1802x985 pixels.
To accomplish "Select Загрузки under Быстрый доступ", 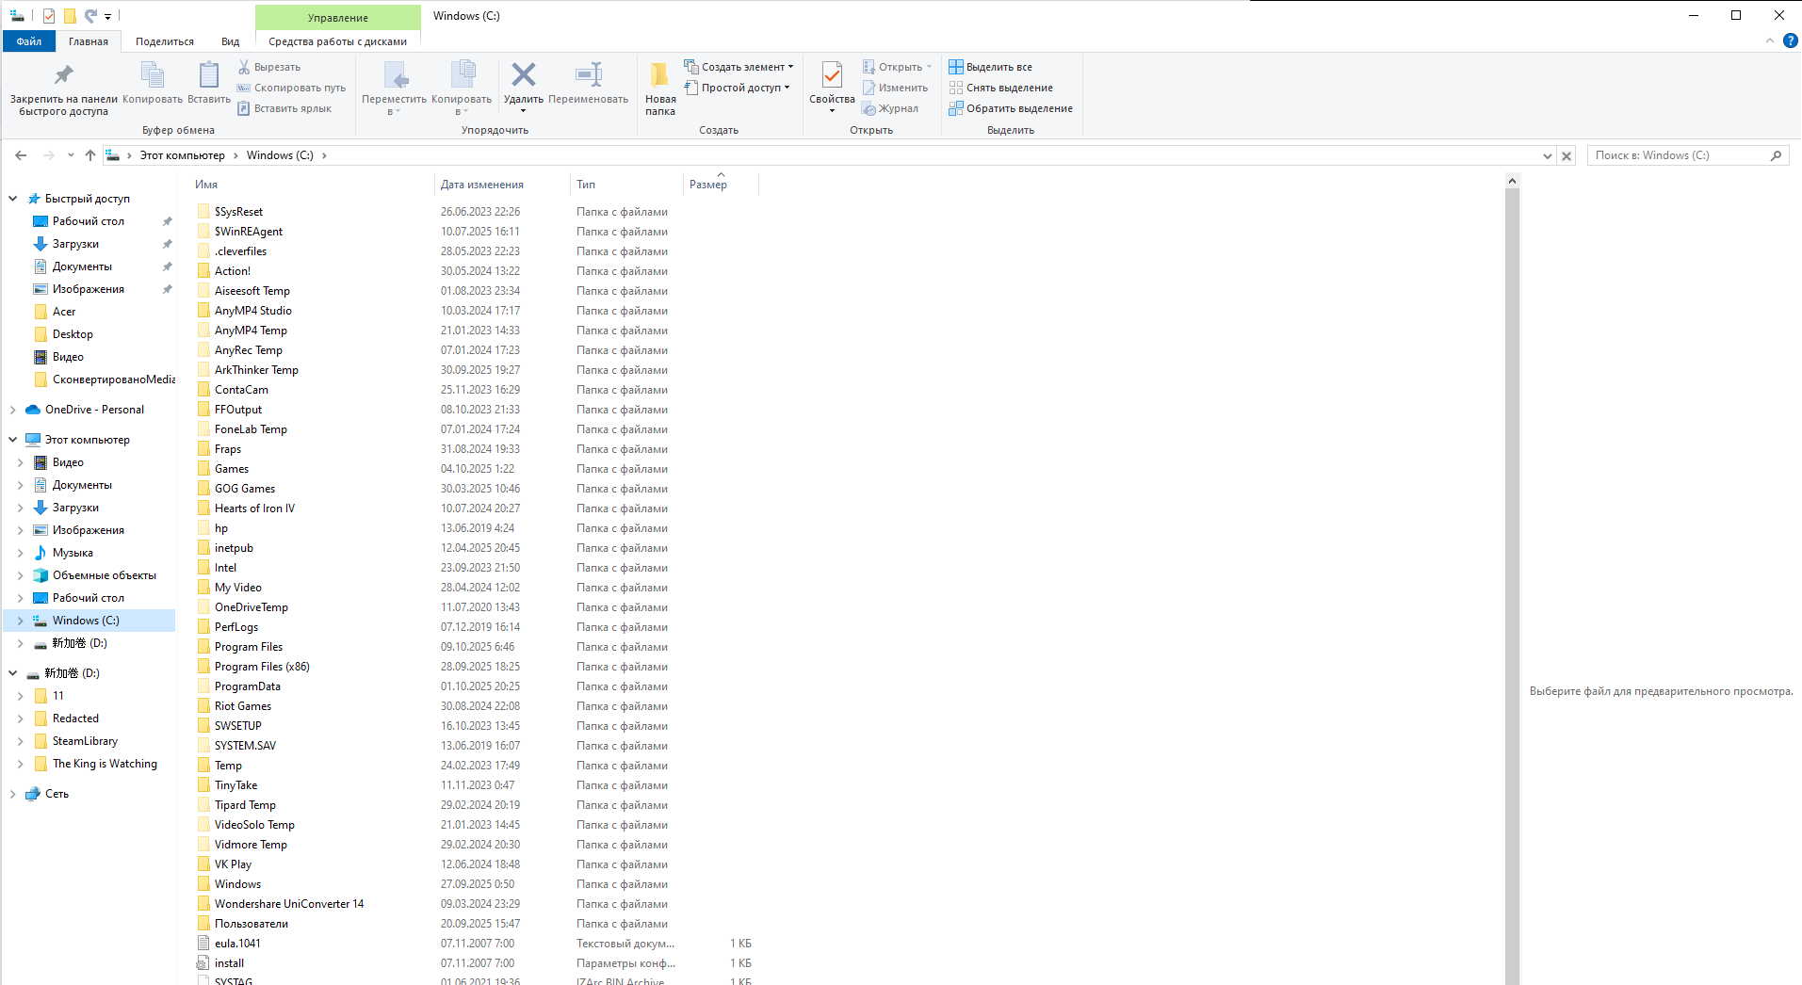I will click(x=75, y=244).
